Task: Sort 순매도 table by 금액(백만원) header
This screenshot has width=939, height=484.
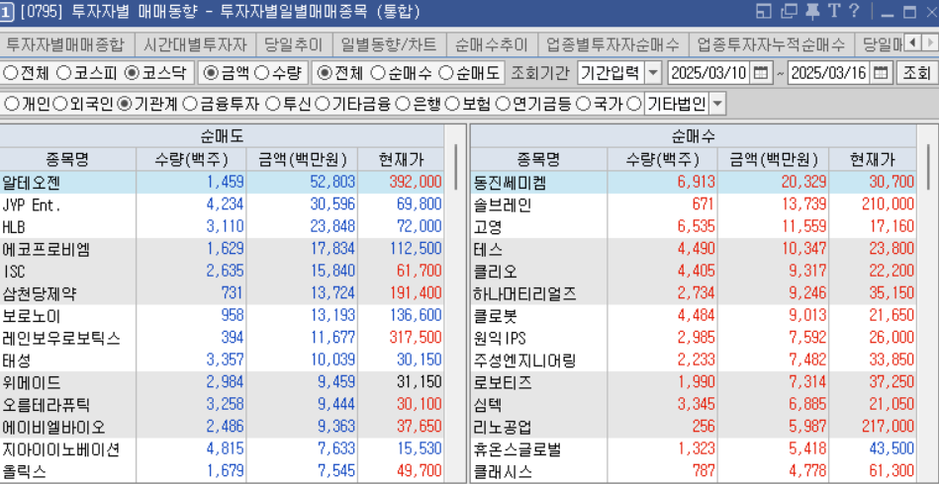Action: pos(303,160)
